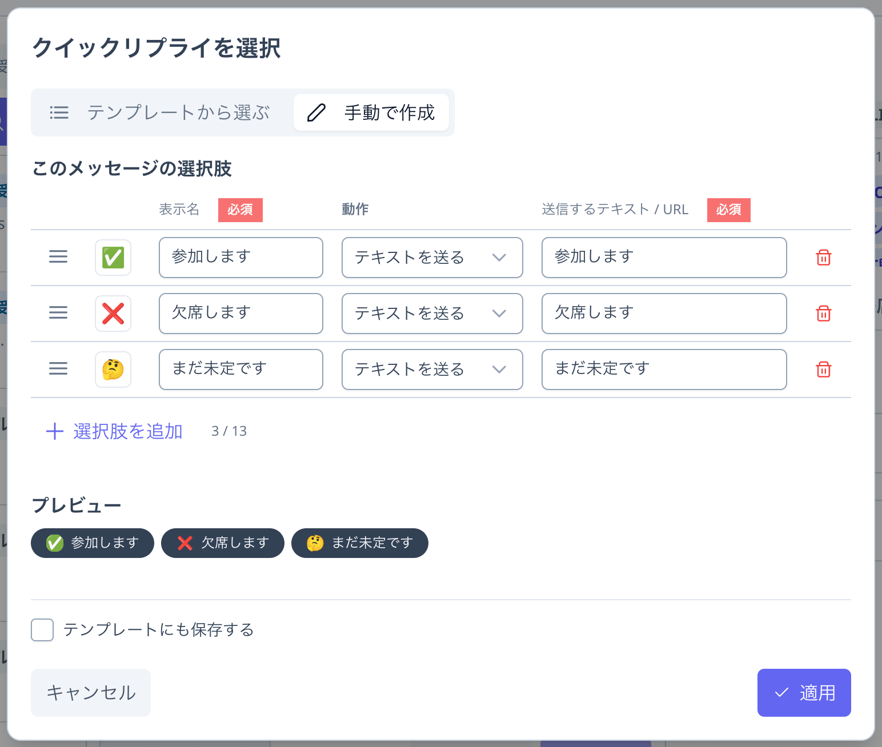Click drag handle for 欠席します row
This screenshot has width=882, height=747.
[58, 313]
